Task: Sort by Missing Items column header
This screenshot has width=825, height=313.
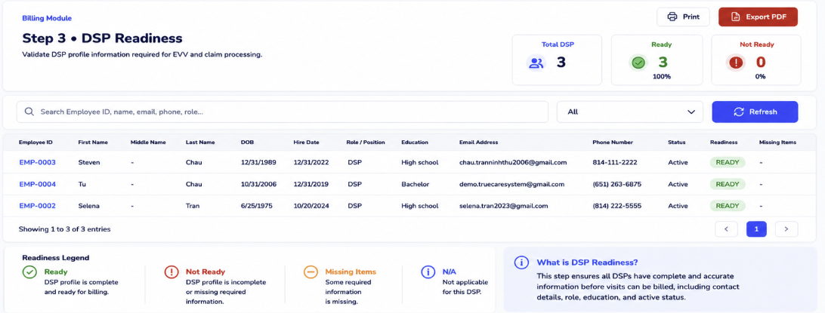Action: (x=777, y=143)
